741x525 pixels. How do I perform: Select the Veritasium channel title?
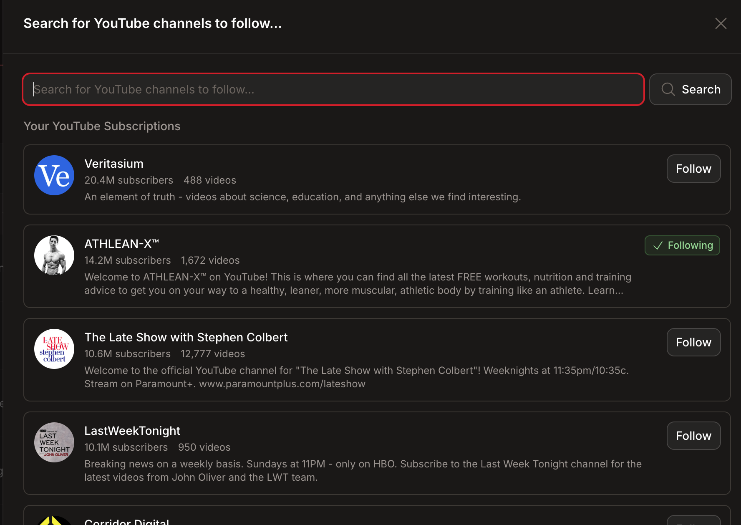pyautogui.click(x=114, y=164)
